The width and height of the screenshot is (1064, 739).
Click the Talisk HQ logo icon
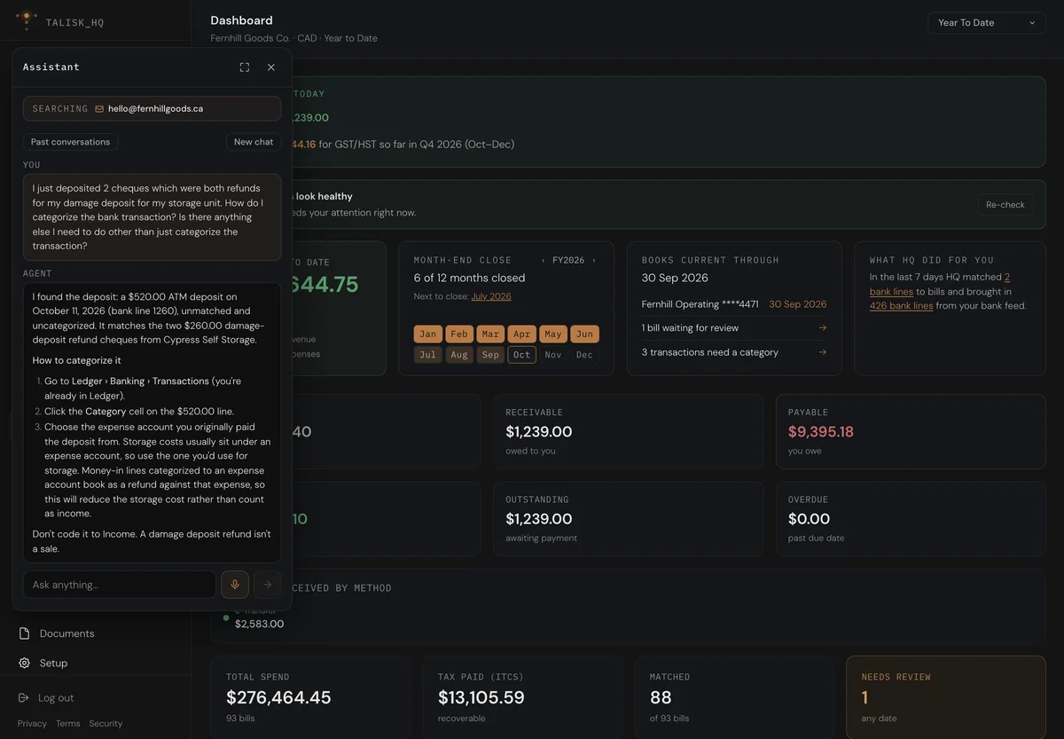[27, 20]
